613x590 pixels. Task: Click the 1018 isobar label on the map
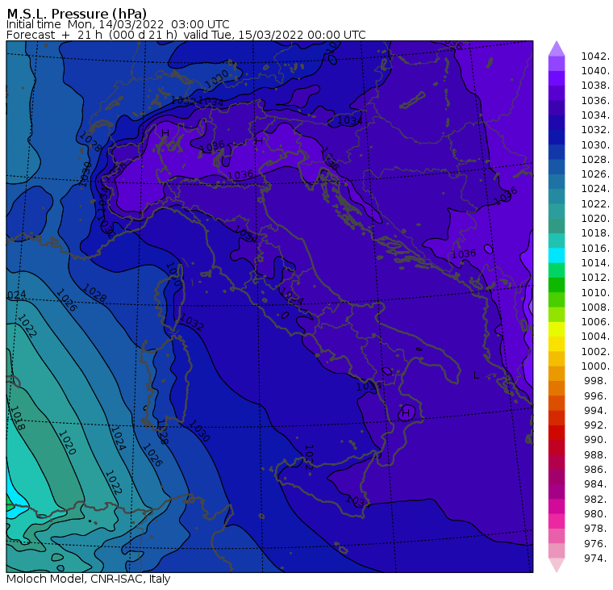tap(17, 418)
